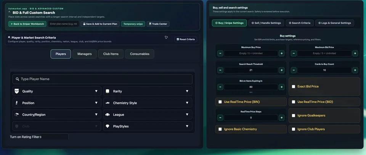Viewport: 366px width, 155px height.
Task: Focus the plan name input field
Action: pos(64,24)
